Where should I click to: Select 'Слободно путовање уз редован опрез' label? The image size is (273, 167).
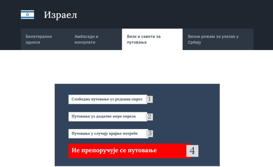(107, 99)
